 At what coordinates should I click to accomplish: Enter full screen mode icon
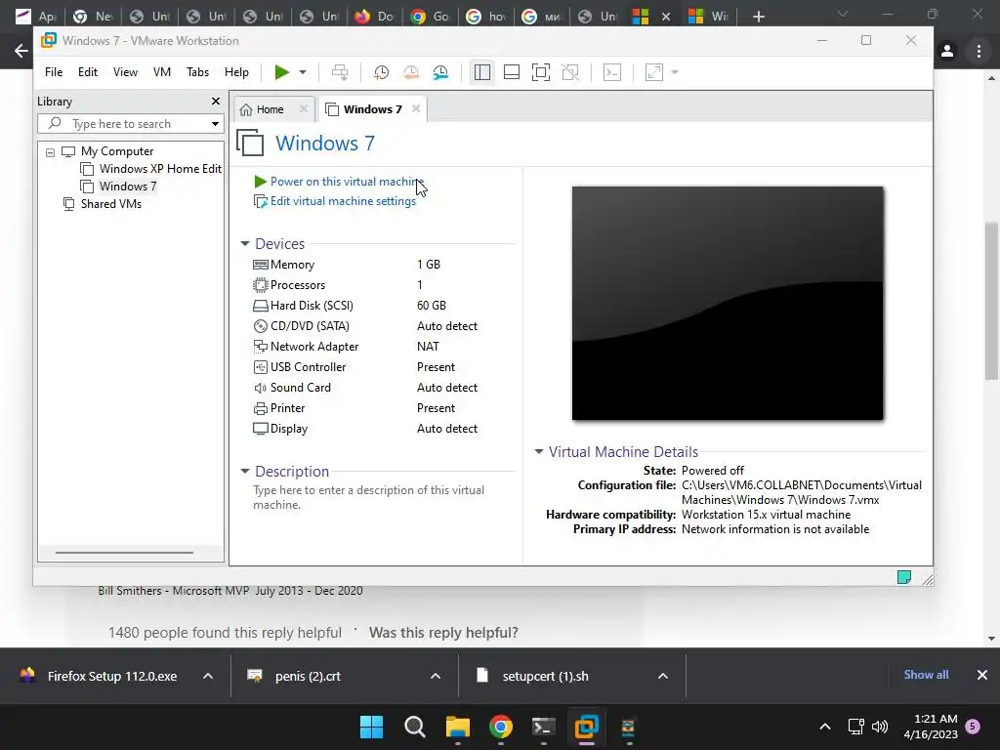click(541, 72)
